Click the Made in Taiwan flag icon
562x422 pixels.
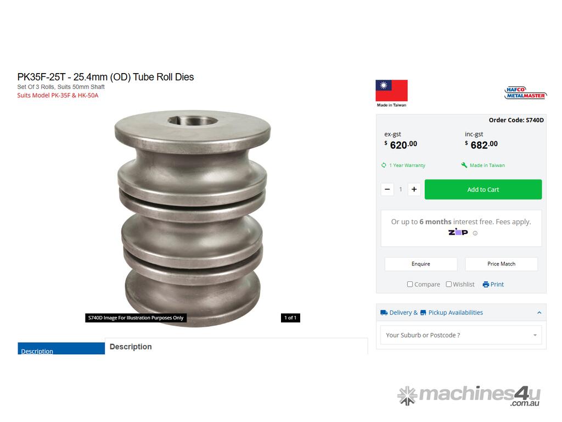[391, 91]
